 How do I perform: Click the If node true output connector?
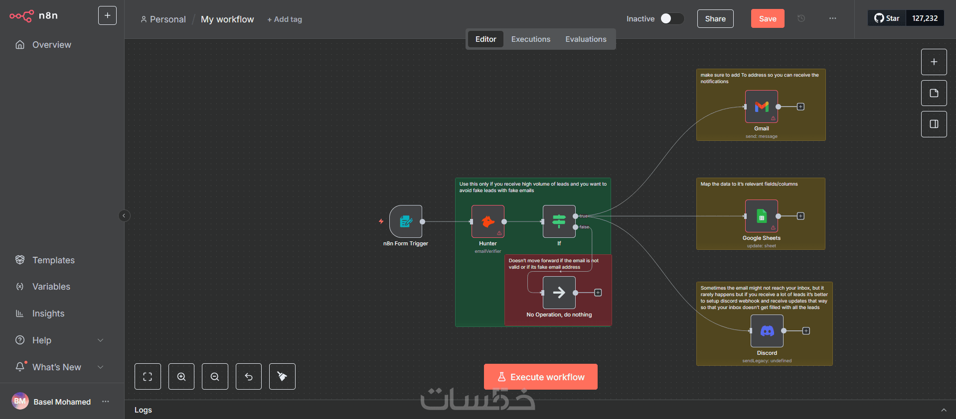(x=576, y=216)
